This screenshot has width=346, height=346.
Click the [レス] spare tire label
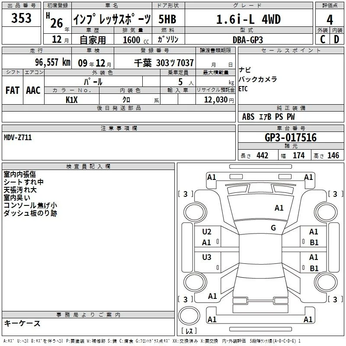(189, 331)
